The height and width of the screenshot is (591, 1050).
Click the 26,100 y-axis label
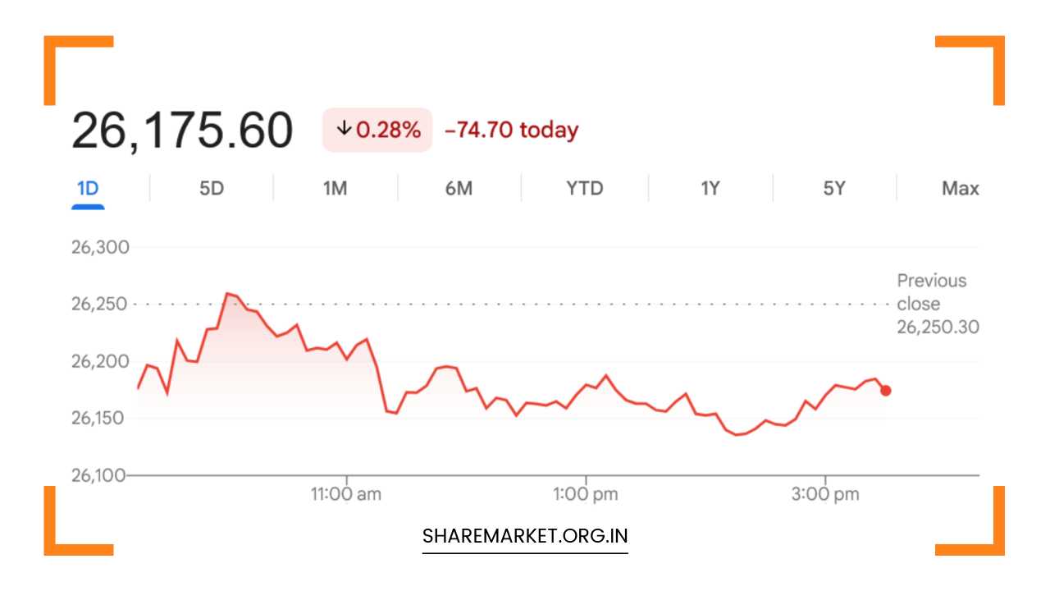pos(100,475)
